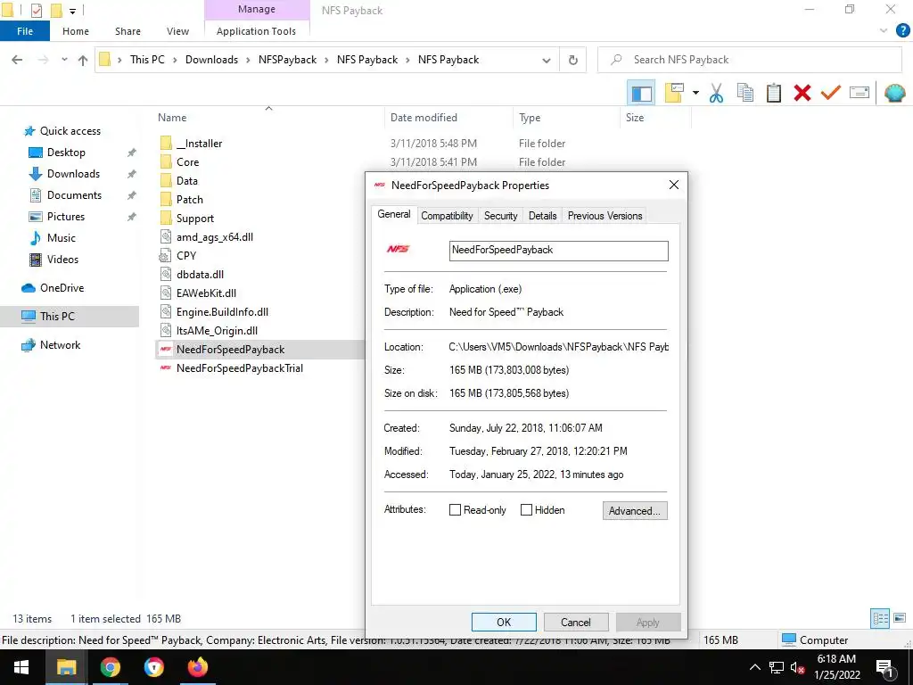Show hidden system tray icons

[x=754, y=667]
